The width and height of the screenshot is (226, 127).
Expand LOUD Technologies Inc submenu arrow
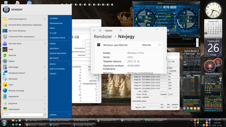[x=45, y=19]
